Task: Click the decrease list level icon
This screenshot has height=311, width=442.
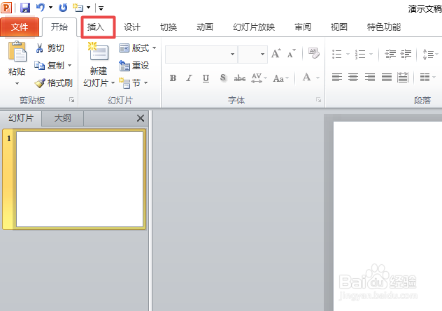Action: (390, 54)
